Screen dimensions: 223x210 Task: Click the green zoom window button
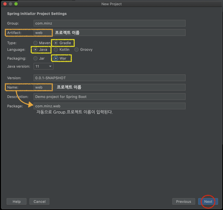click(x=16, y=4)
